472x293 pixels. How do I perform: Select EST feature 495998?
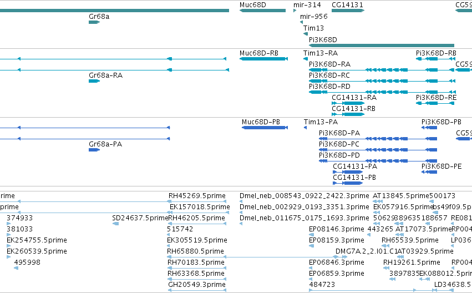coord(16,269)
